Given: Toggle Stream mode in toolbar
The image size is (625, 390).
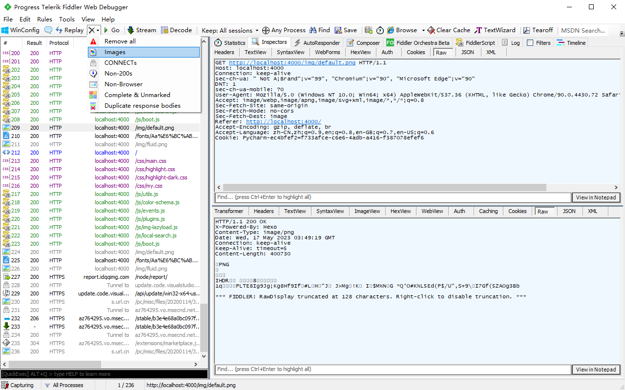Looking at the screenshot, I should pyautogui.click(x=142, y=30).
